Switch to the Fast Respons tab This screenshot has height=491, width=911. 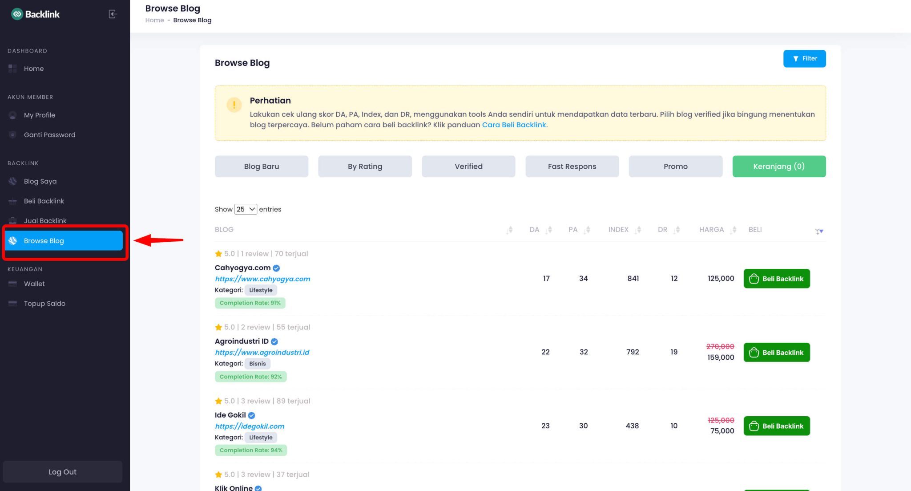pos(572,166)
